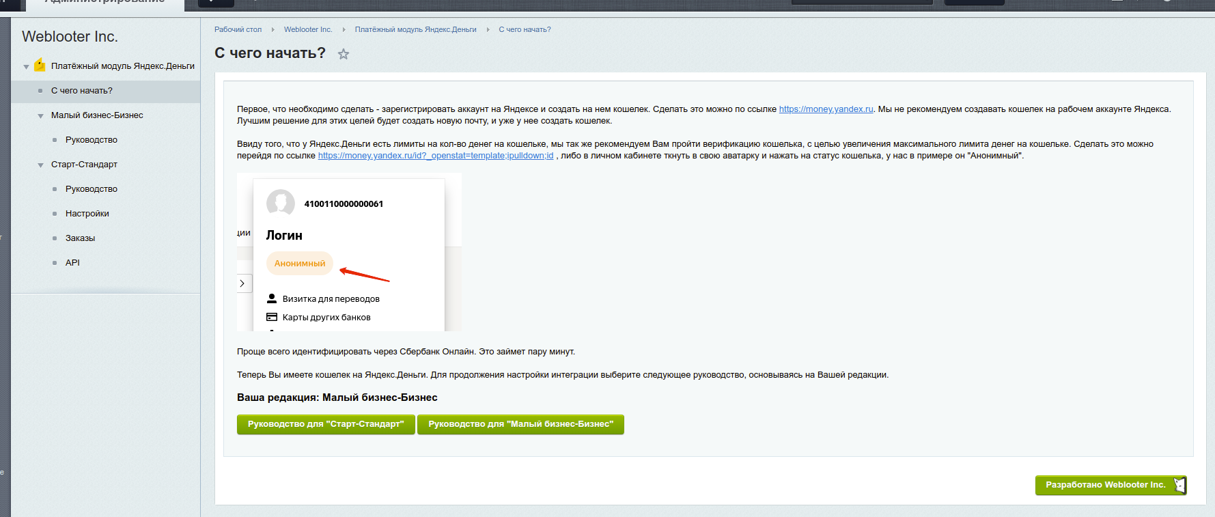Open API in the sidebar
The width and height of the screenshot is (1215, 517).
pos(72,263)
